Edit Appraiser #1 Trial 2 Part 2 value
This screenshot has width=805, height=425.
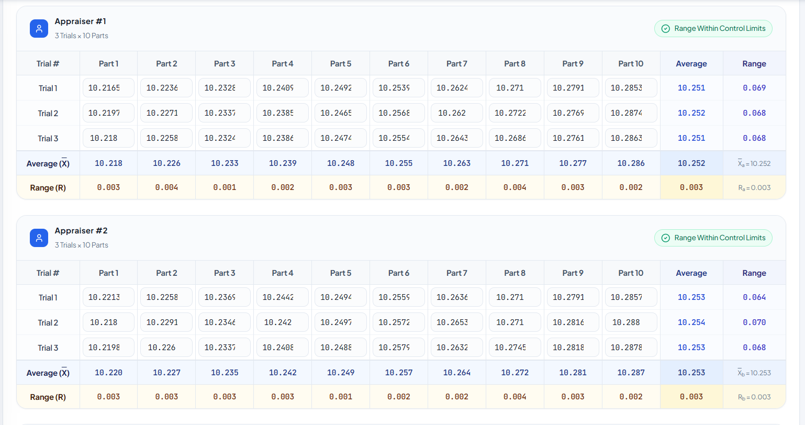point(166,113)
